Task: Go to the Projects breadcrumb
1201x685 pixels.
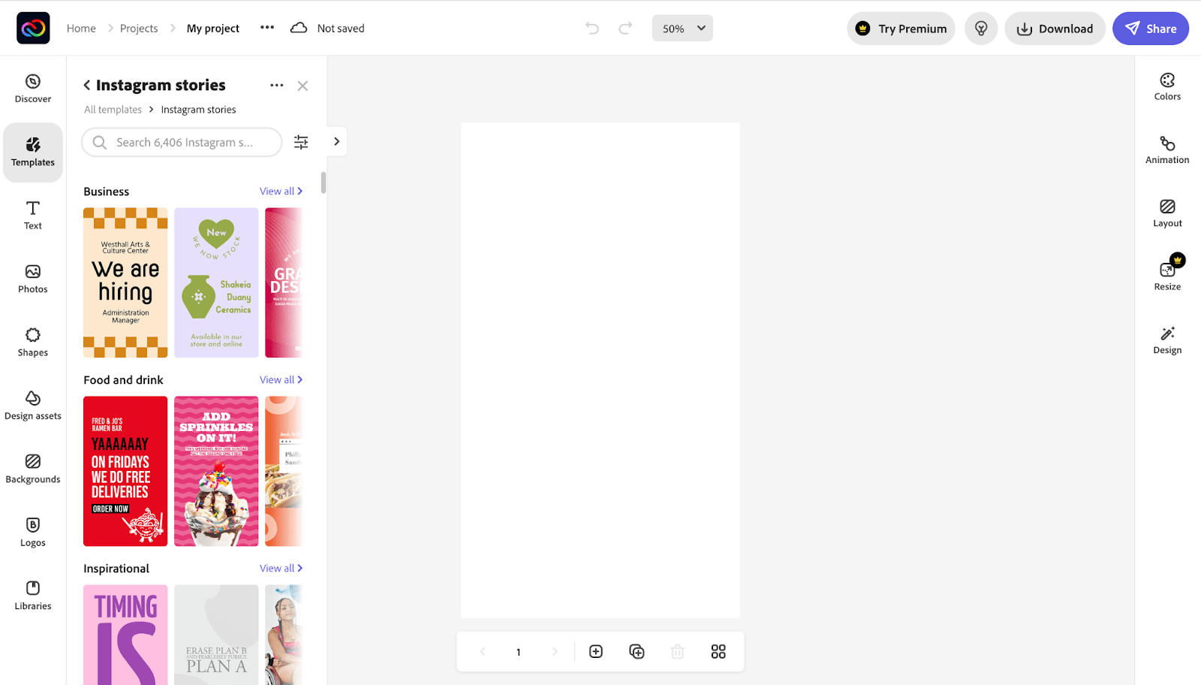Action: click(x=139, y=28)
